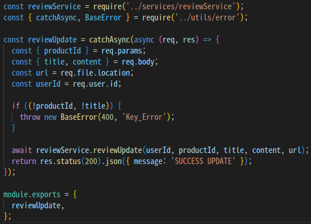Image resolution: width=311 pixels, height=224 pixels.
Task: Click the '../utils/error' path string
Action: [x=207, y=17]
